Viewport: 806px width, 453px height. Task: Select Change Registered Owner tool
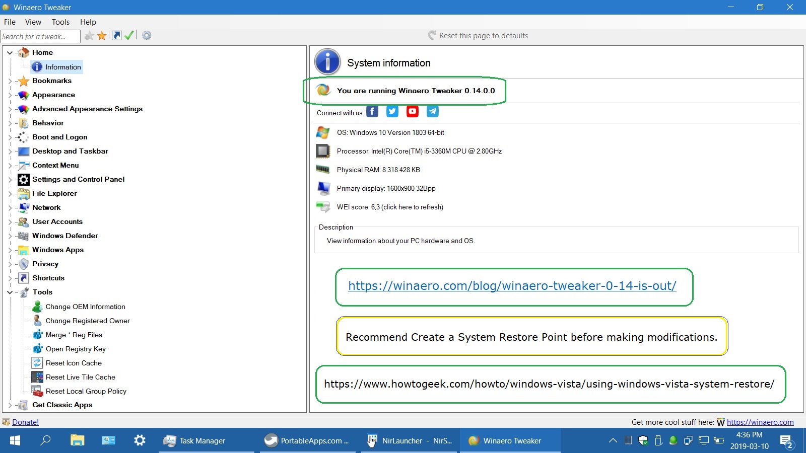(88, 321)
